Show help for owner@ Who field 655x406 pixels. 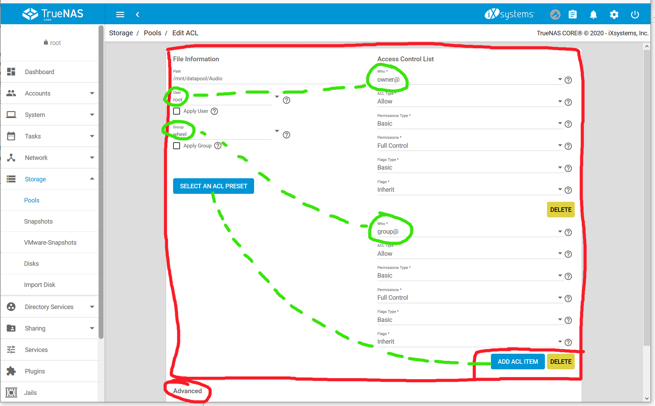tap(568, 80)
